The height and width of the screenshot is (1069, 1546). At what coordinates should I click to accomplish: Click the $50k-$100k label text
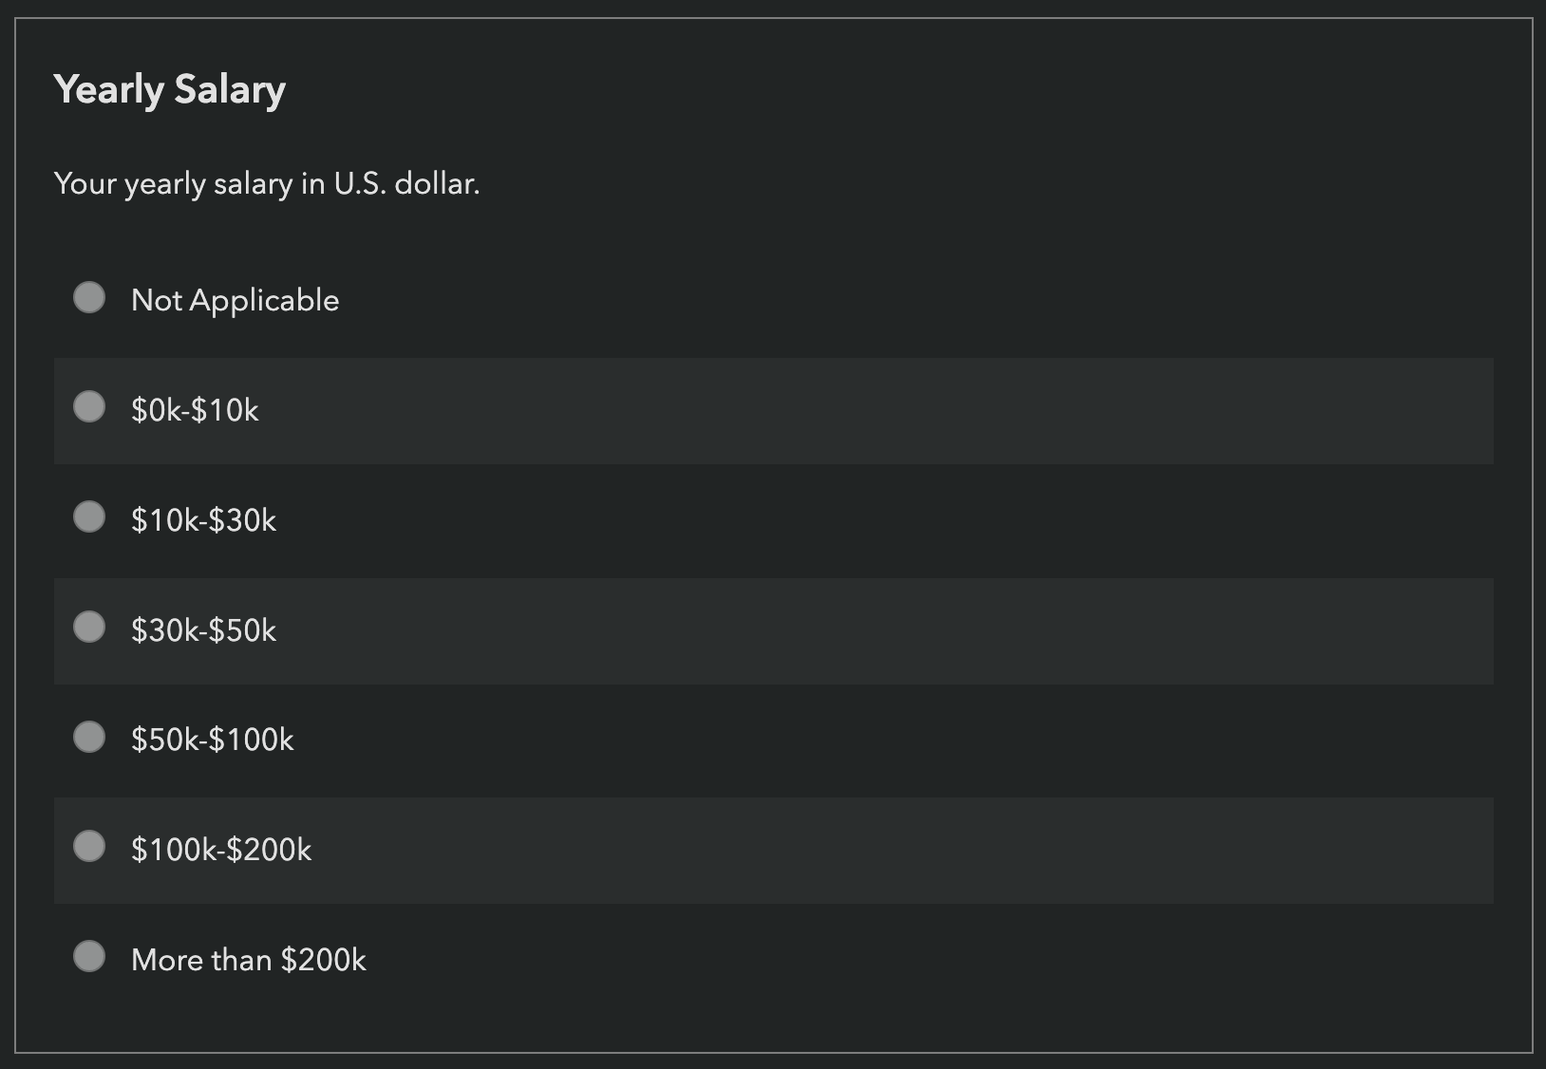coord(213,740)
